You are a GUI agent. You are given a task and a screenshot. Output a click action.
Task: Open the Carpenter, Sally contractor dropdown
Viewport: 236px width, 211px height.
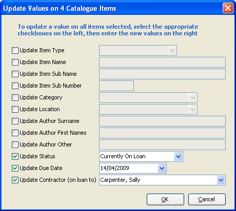pos(221,180)
